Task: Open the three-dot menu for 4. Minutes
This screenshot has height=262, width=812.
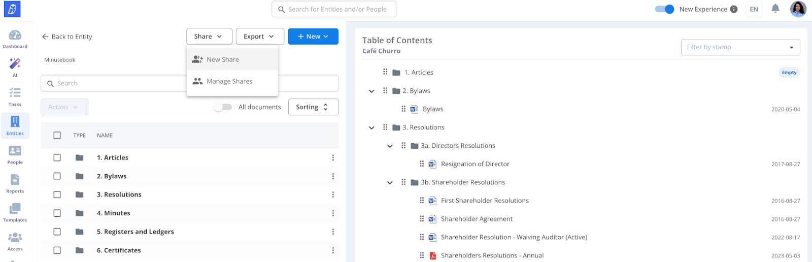Action: (333, 213)
